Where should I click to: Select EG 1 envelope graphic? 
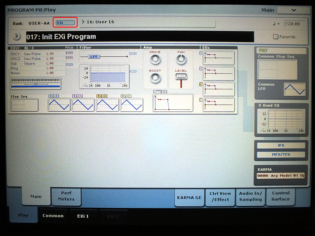point(219,58)
